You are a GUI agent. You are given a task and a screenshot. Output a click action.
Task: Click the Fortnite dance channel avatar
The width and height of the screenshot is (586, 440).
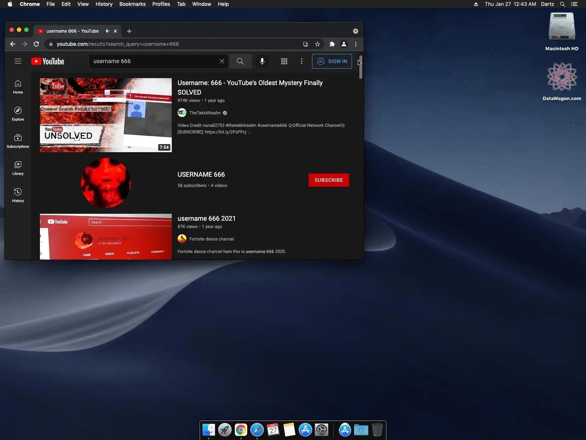(182, 239)
